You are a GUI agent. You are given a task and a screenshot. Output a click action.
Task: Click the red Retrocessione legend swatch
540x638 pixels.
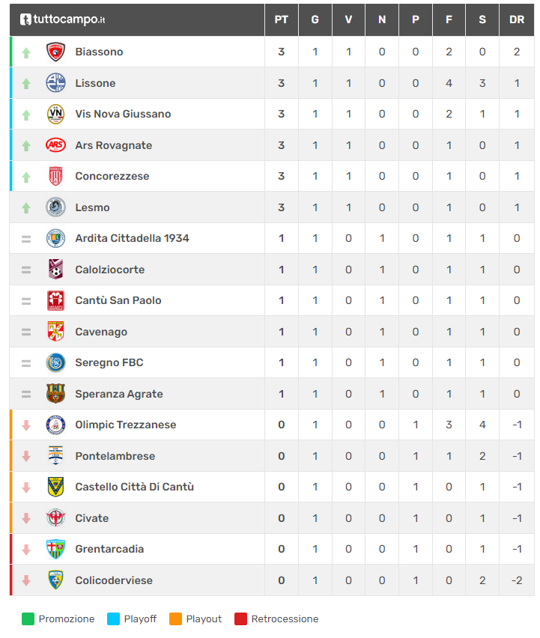tap(241, 619)
